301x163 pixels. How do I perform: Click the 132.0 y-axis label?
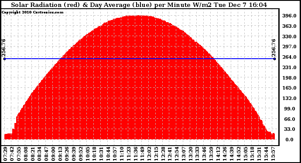coord(289,98)
